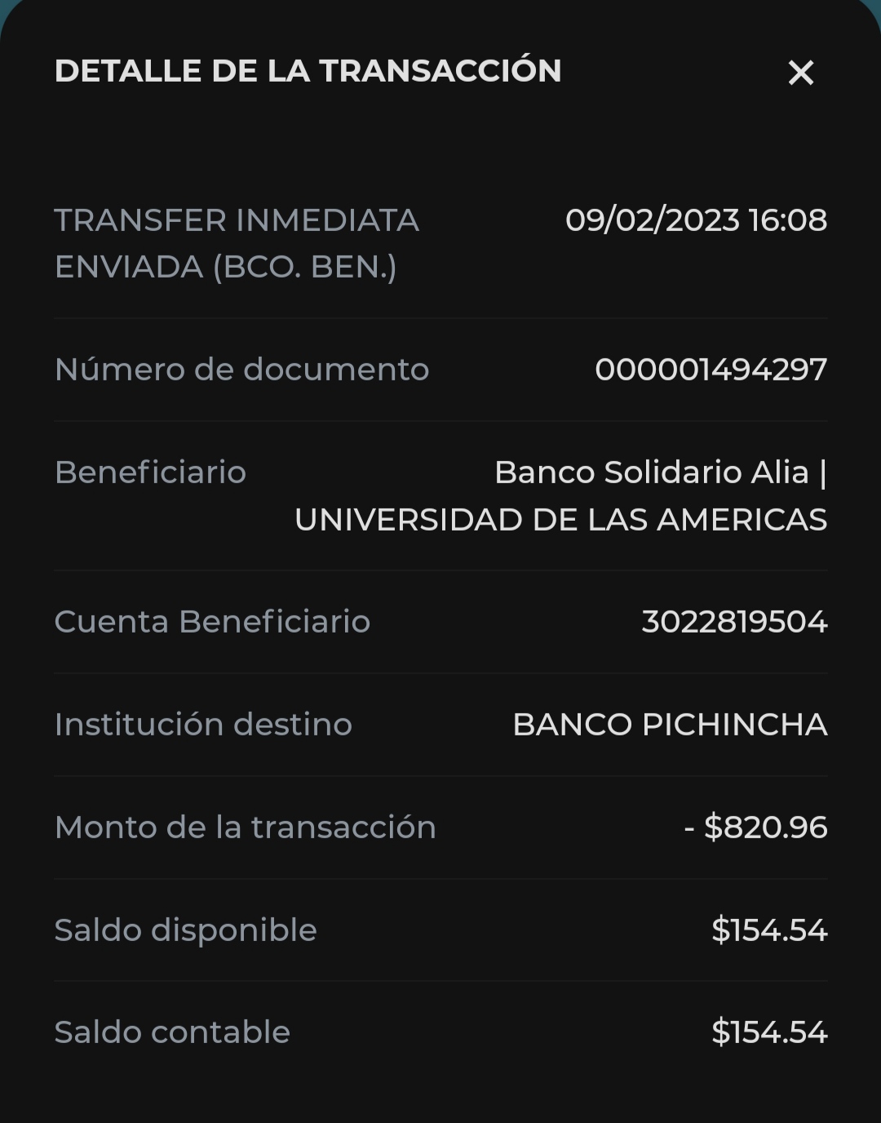
Task: Click the Cuenta Beneficiario label
Action: tap(212, 622)
